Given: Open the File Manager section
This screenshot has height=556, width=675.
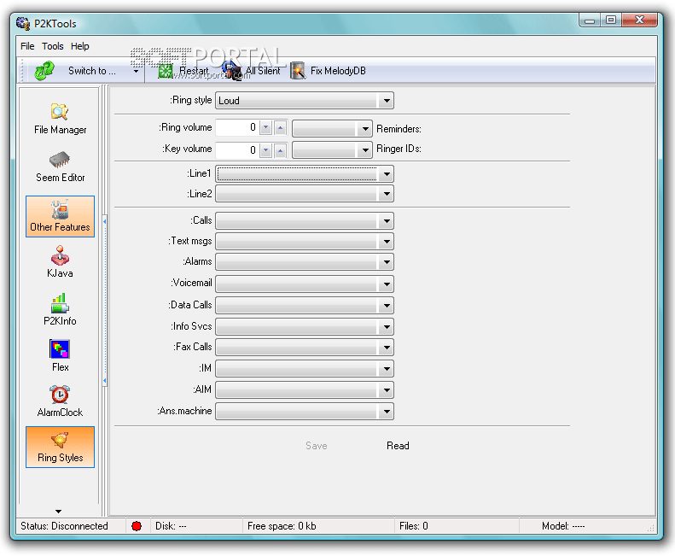Looking at the screenshot, I should coord(60,119).
